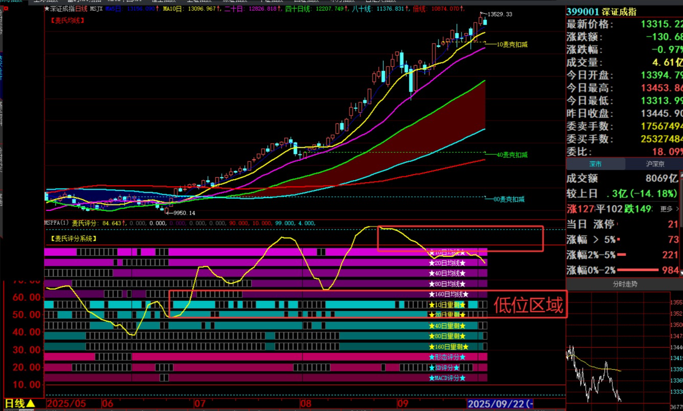
Task: Click the 10麦克扣减 marker label
Action: (x=512, y=45)
